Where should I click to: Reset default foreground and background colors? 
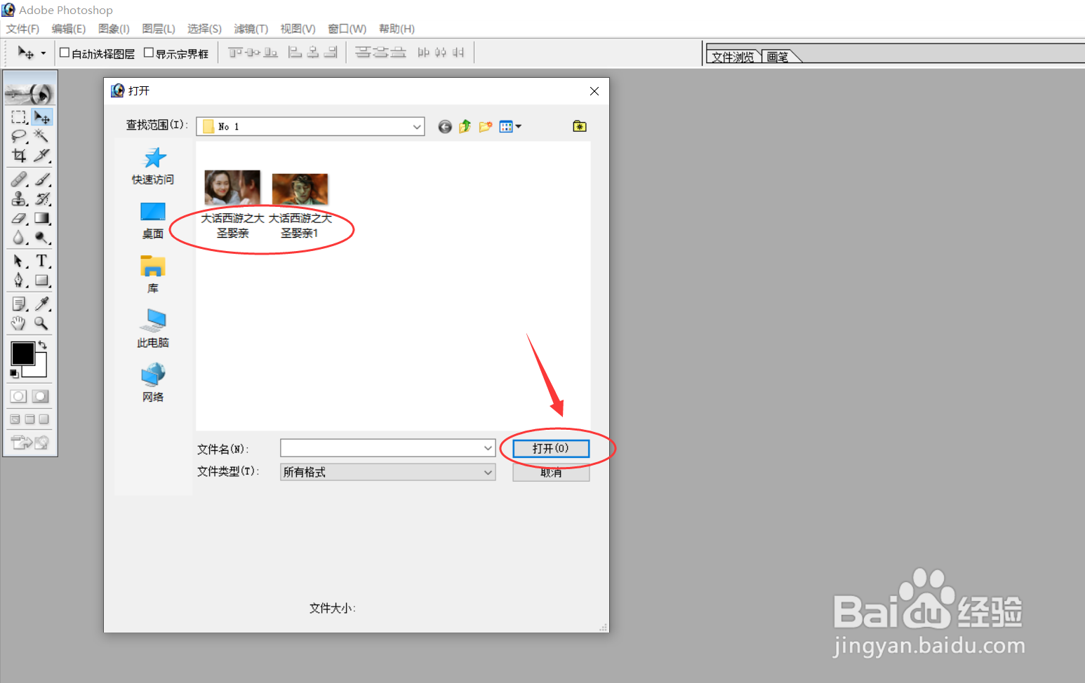14,374
